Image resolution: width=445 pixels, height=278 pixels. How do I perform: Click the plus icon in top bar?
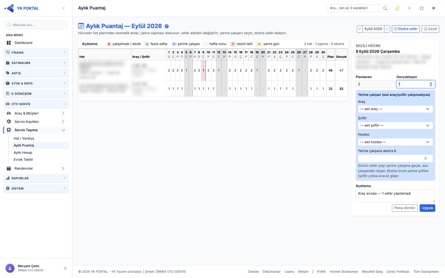409,8
